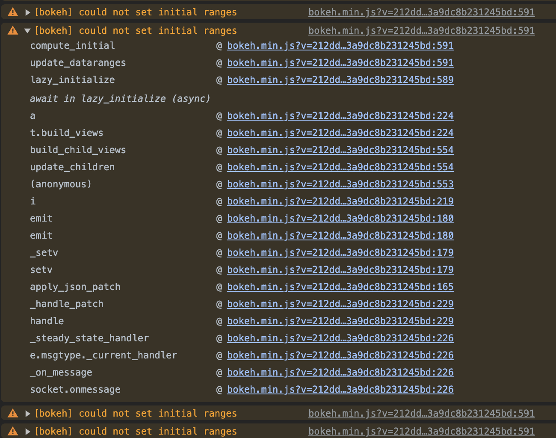Click the @ symbol beside compute_initial frame
556x438 pixels.
click(219, 45)
